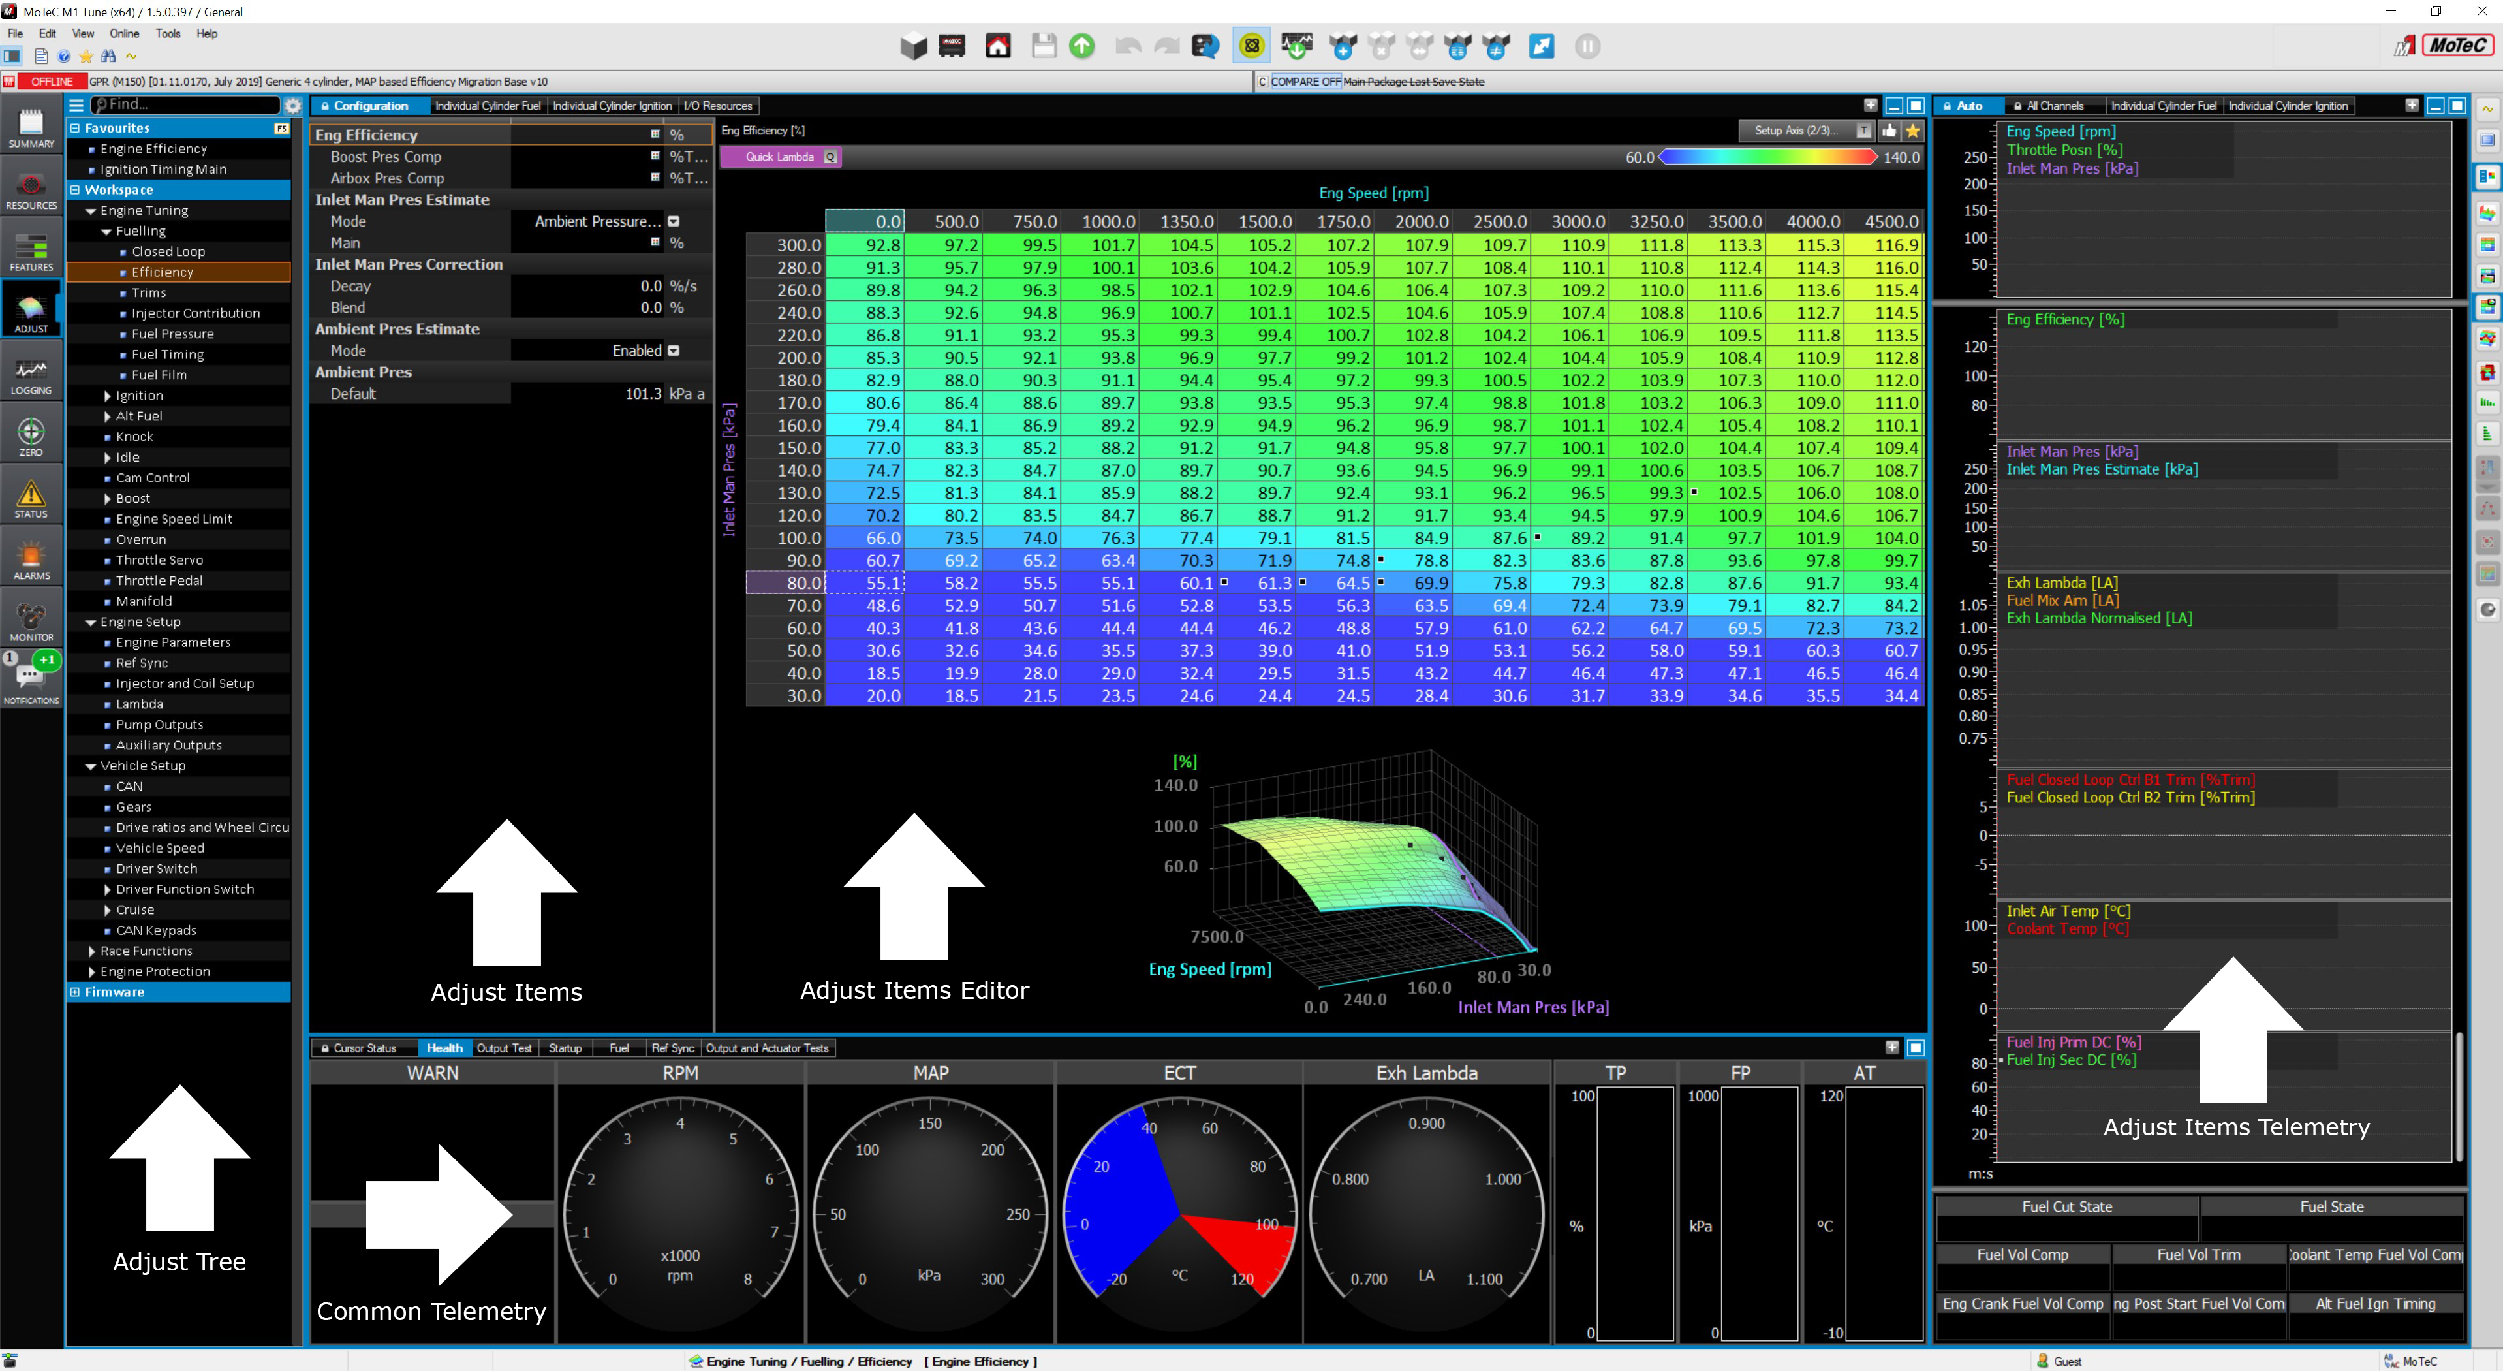Click the Find box gear settings icon

point(292,105)
